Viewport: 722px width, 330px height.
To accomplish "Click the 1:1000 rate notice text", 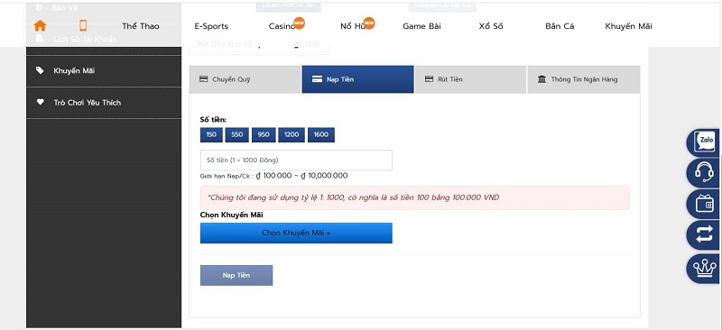I will [353, 197].
